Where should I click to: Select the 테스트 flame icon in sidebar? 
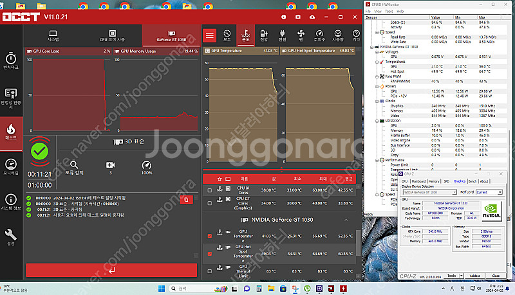point(11,132)
